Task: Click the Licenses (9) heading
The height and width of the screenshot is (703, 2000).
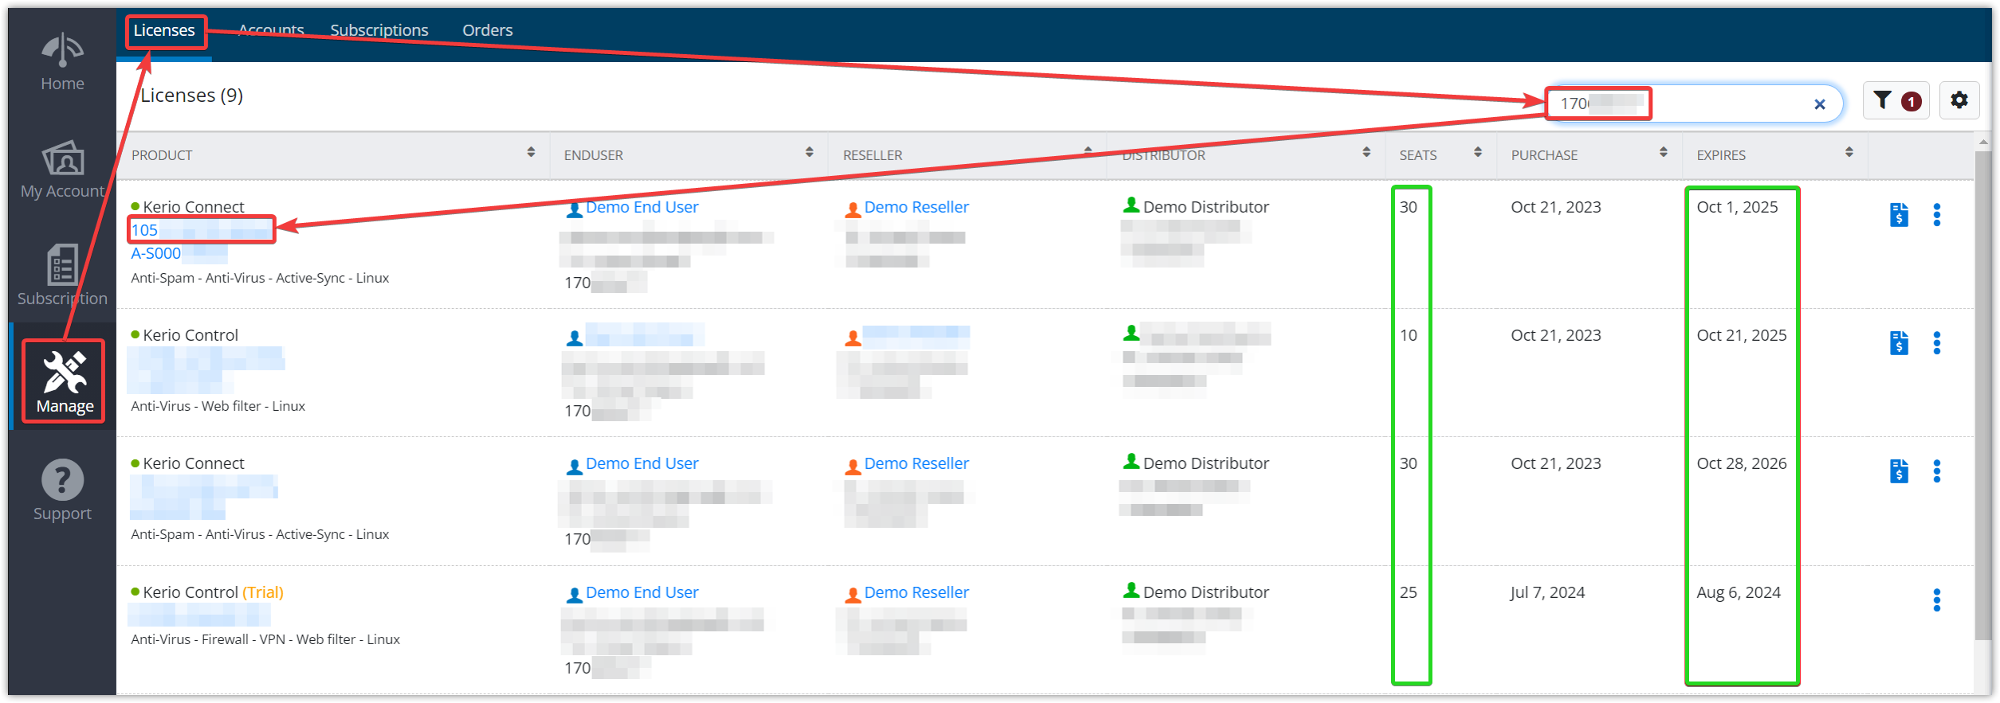Action: [x=191, y=96]
